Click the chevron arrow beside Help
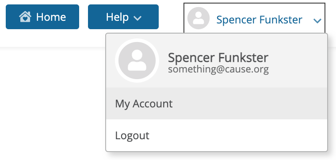The image size is (336, 160). (137, 18)
